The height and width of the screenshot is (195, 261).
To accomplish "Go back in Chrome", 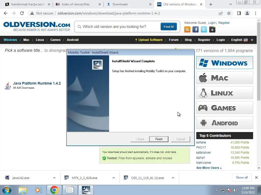I will tap(6, 13).
